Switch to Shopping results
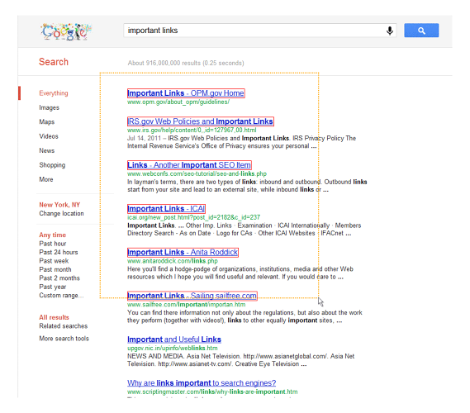 [x=52, y=165]
